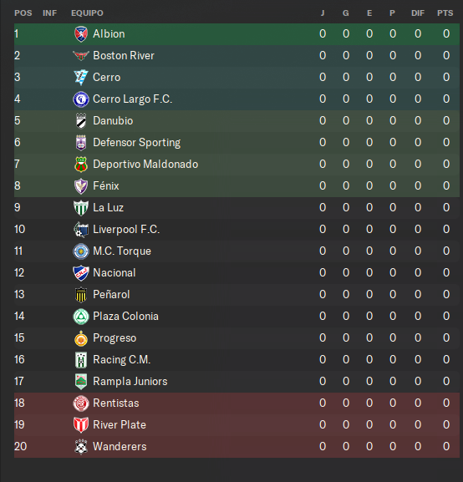
Task: Click the Nacional club crest
Action: coord(81,273)
